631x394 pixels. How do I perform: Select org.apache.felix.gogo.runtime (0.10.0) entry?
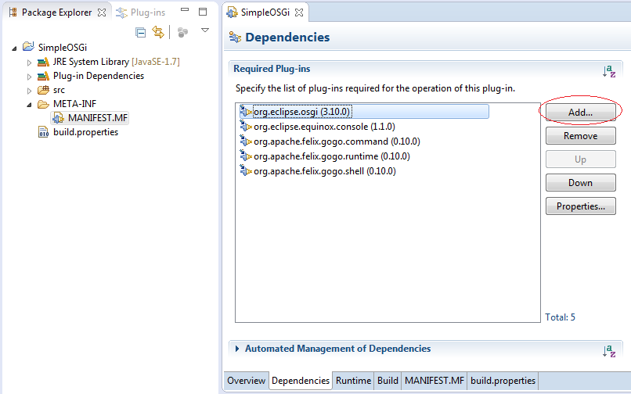coord(332,156)
